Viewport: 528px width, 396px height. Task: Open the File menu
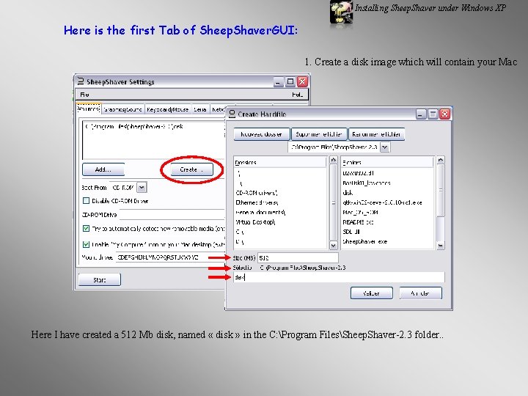click(84, 95)
